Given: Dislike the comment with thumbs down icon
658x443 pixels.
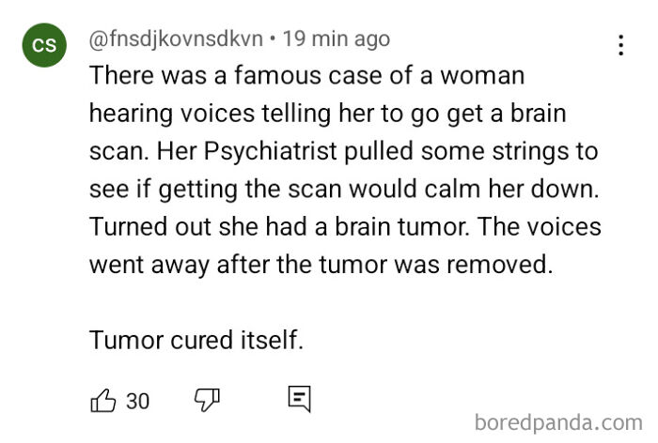Looking at the screenshot, I should click(x=207, y=400).
